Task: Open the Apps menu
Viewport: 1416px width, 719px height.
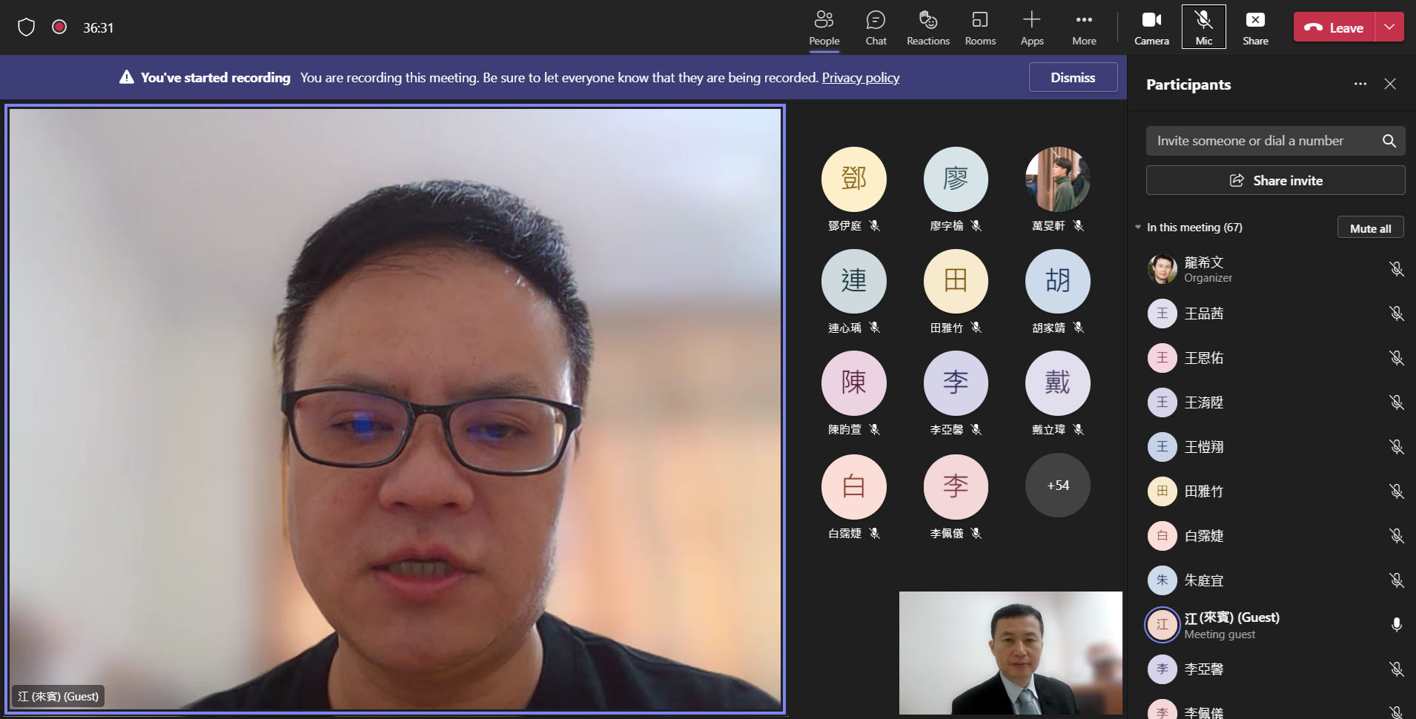Action: [x=1031, y=28]
